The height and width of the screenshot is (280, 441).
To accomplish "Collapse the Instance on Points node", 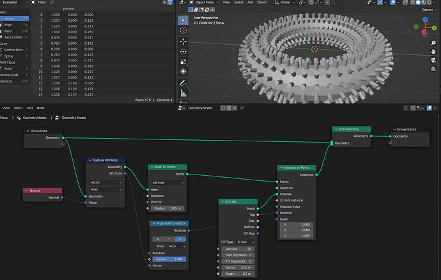I will click(x=281, y=167).
